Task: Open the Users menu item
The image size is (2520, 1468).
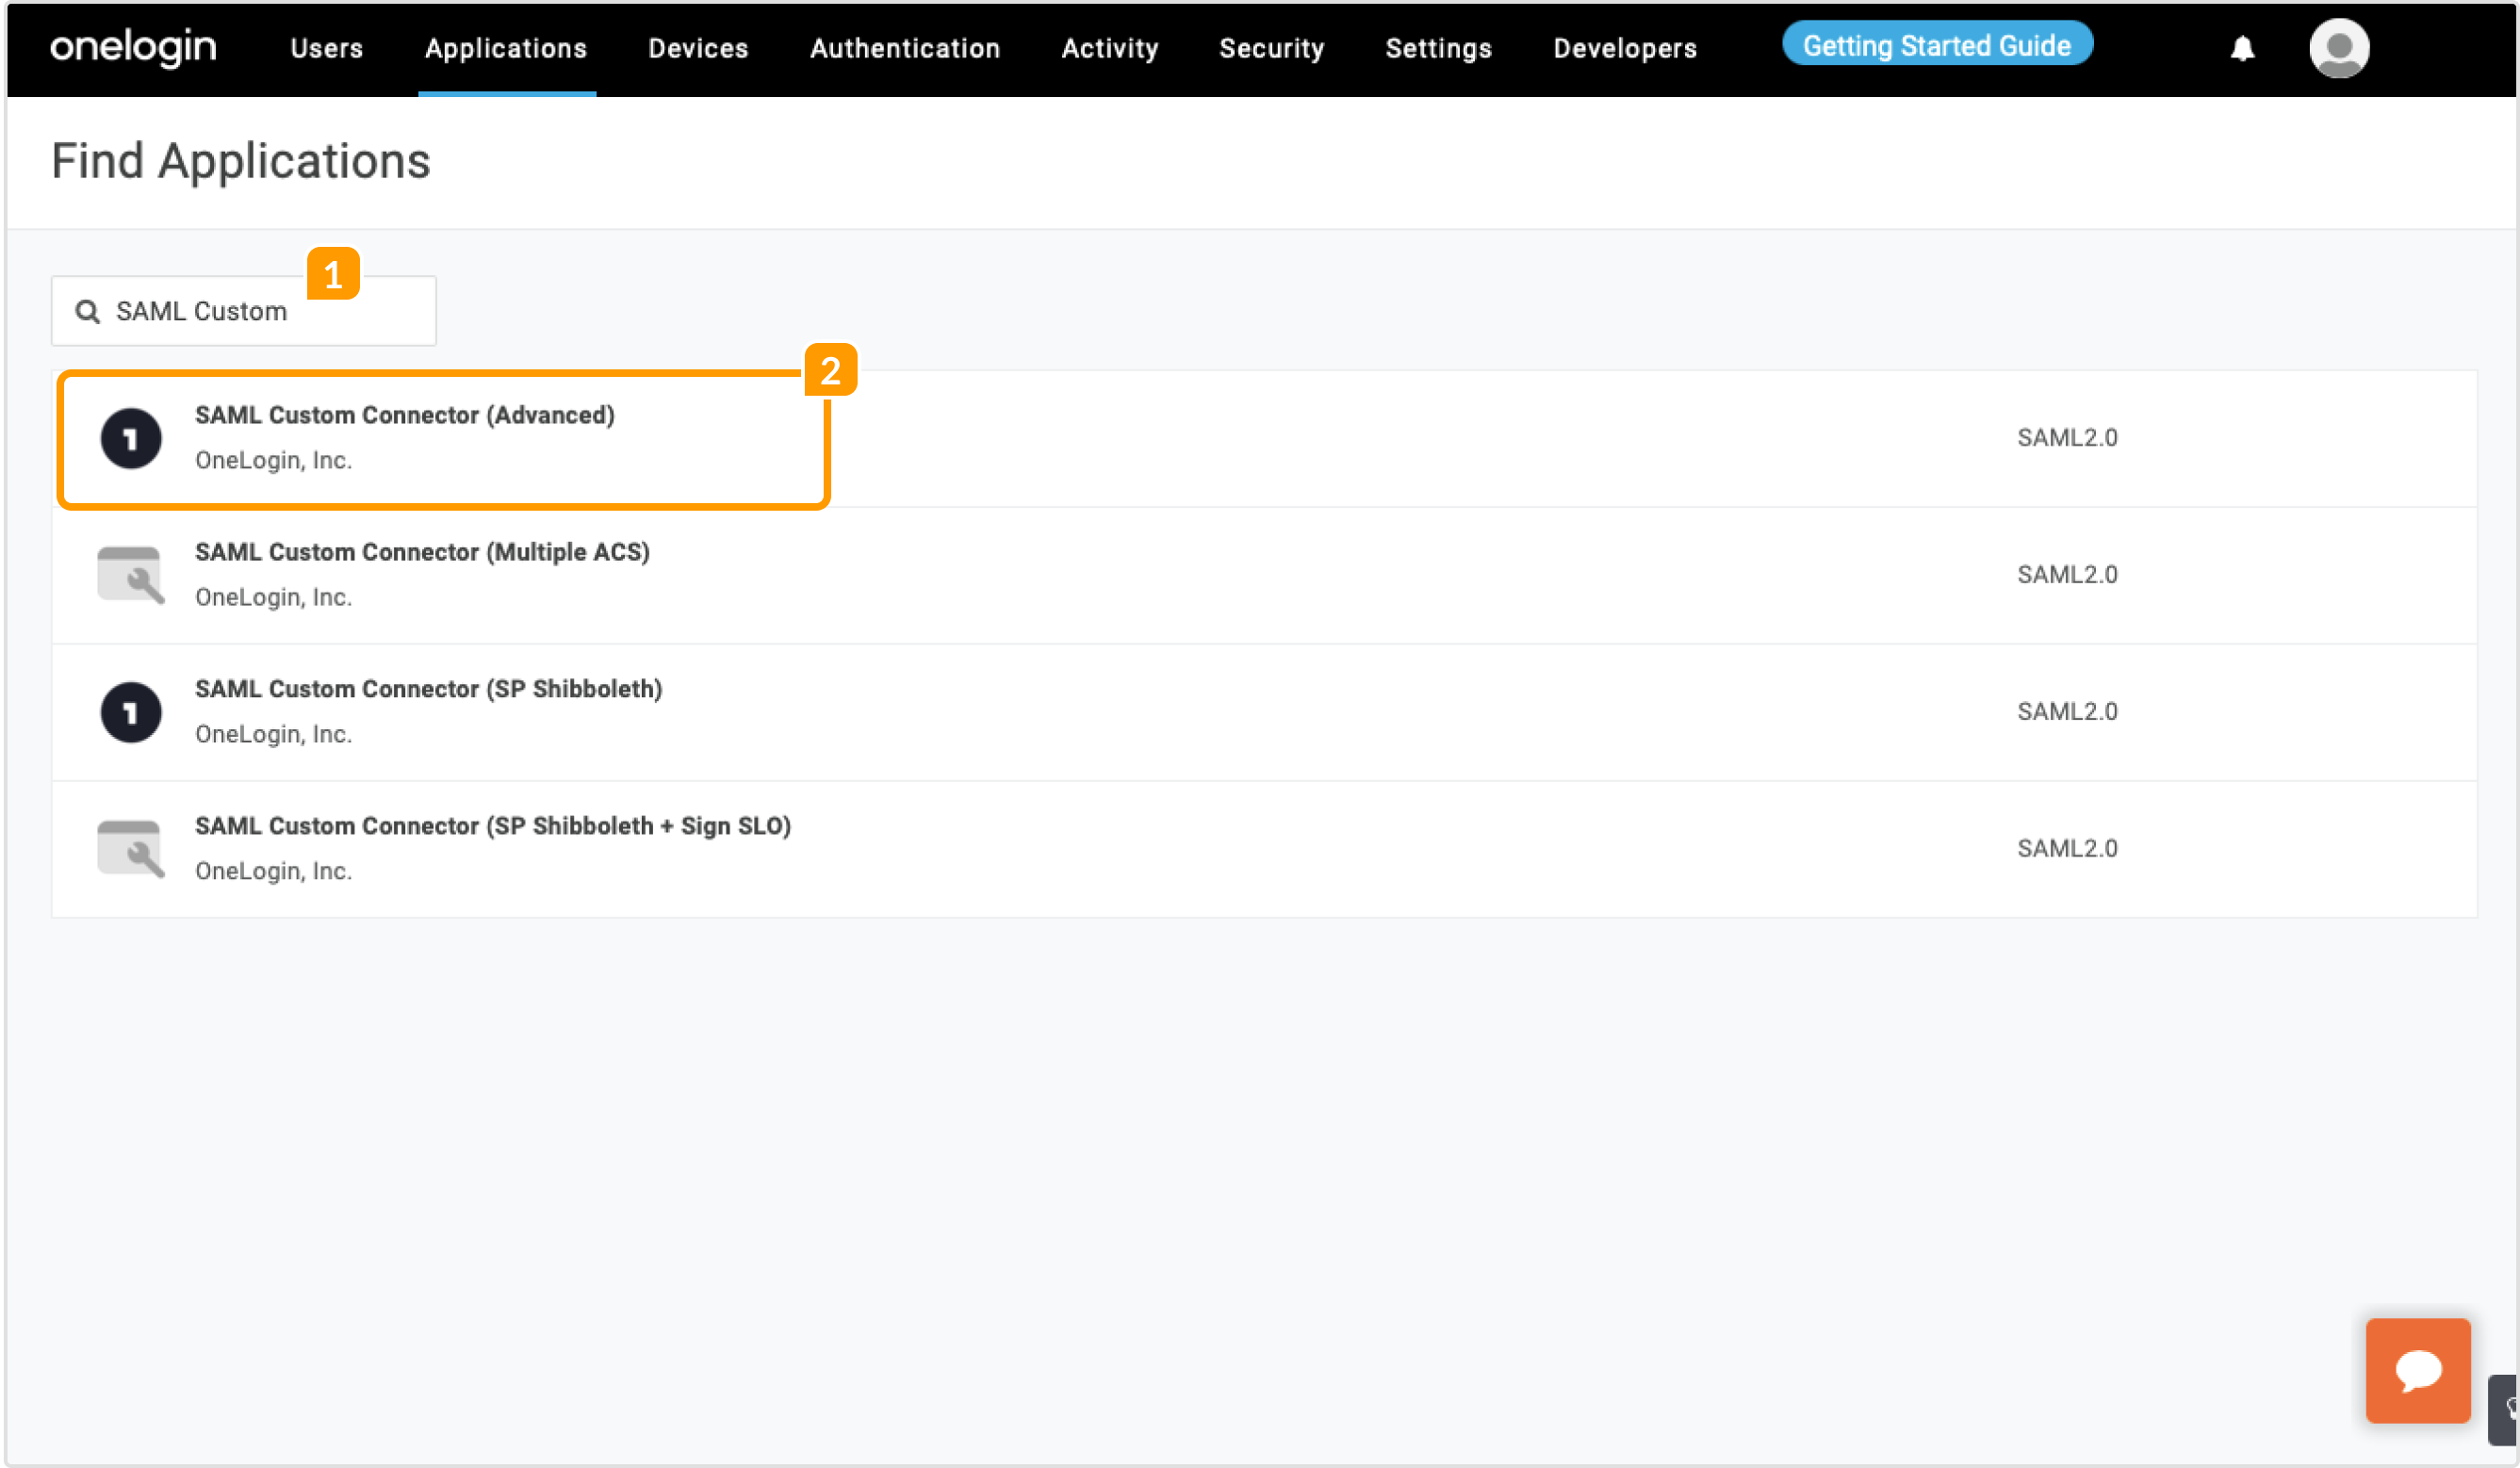Action: coord(325,47)
